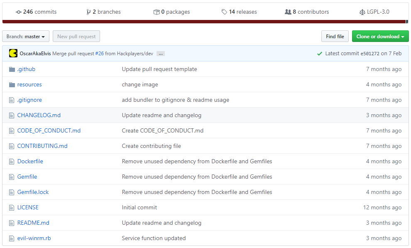
Task: Click the Gemfile.lock file icon
Action: point(12,192)
